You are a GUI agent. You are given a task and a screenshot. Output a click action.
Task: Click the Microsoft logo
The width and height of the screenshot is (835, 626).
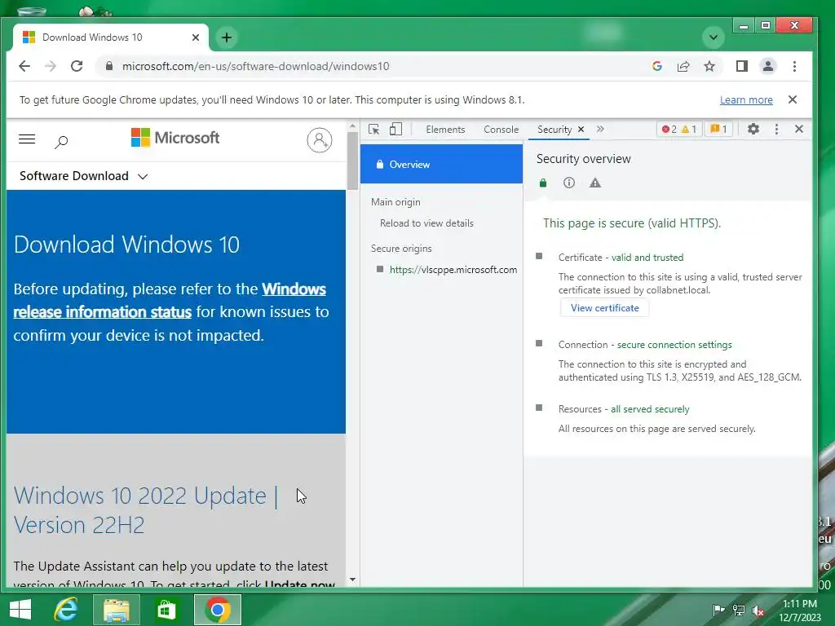(x=175, y=138)
